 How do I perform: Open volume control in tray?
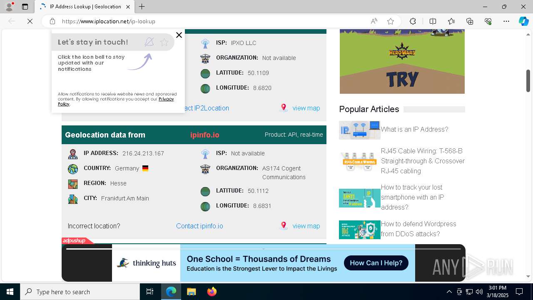coord(479,292)
